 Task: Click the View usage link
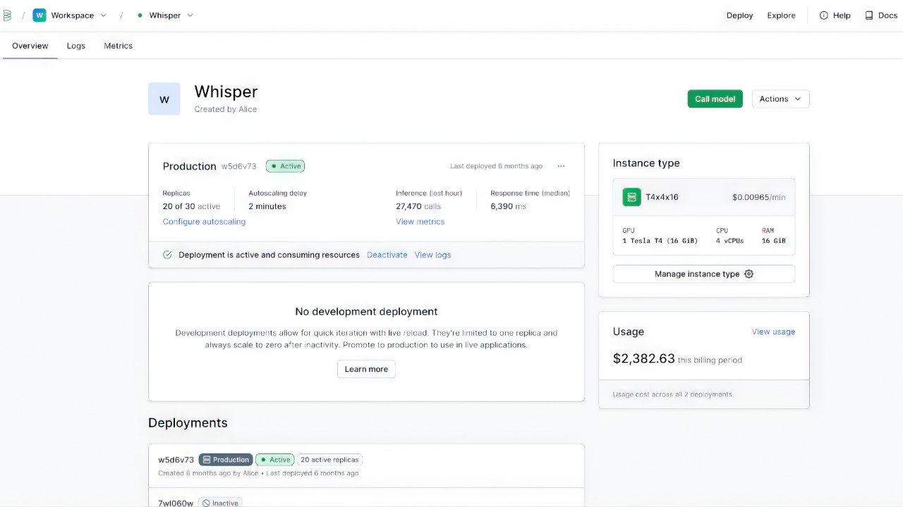[773, 331]
